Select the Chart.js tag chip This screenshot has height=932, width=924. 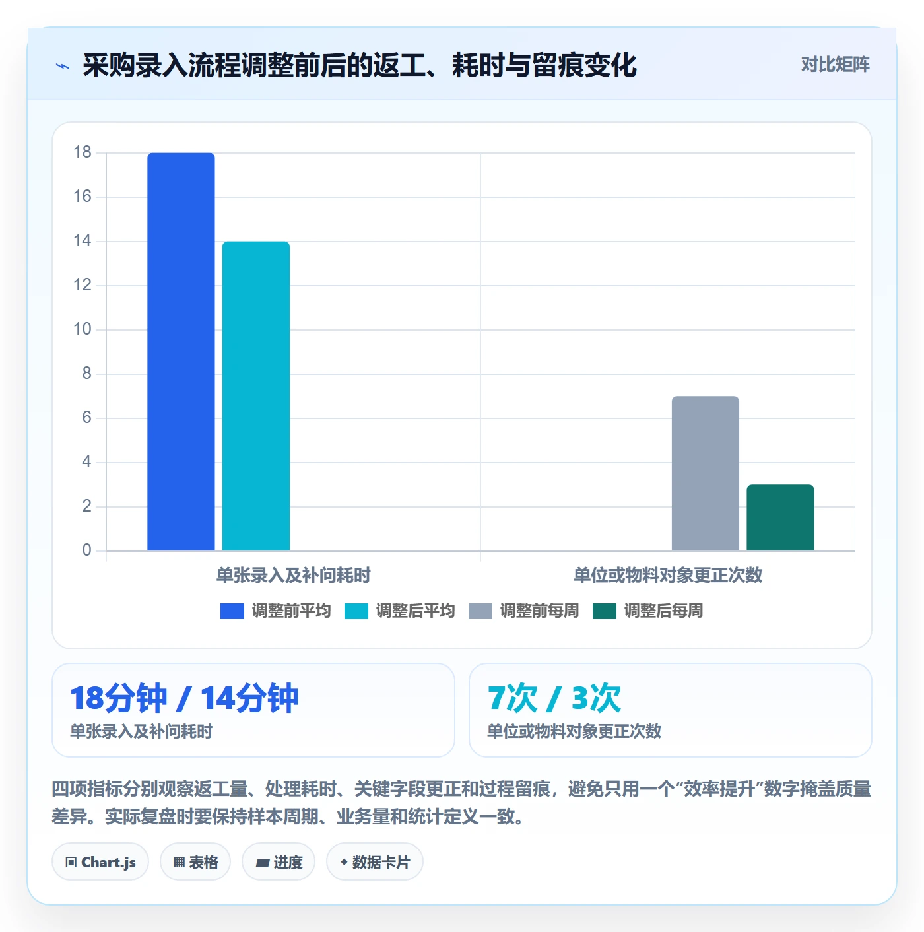100,862
